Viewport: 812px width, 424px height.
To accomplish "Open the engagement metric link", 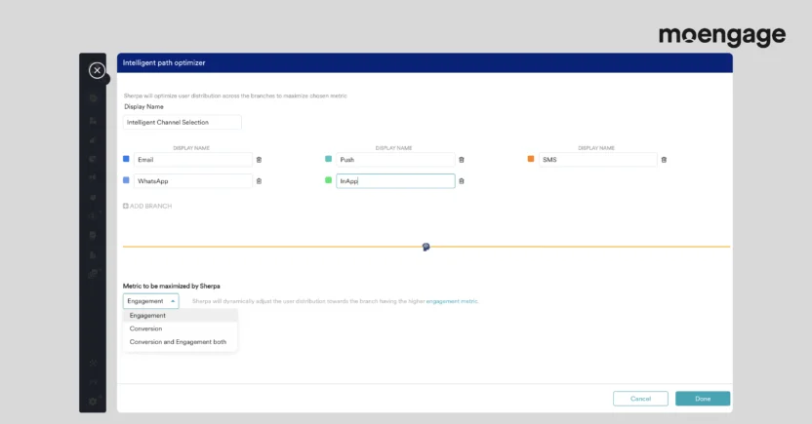I will pyautogui.click(x=452, y=301).
